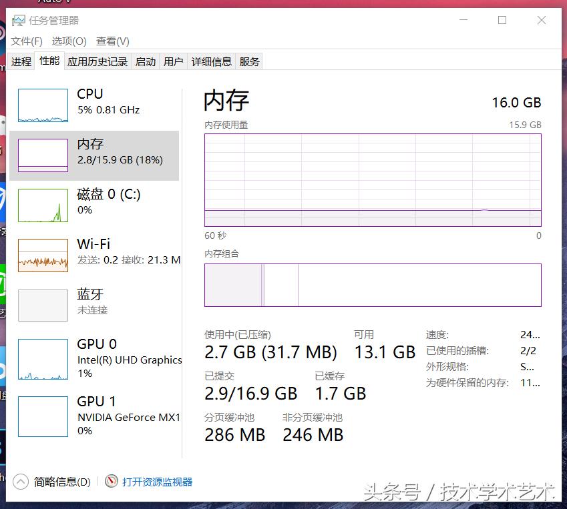The height and width of the screenshot is (509, 567).
Task: Open the 选项(O) menu
Action: [x=68, y=41]
